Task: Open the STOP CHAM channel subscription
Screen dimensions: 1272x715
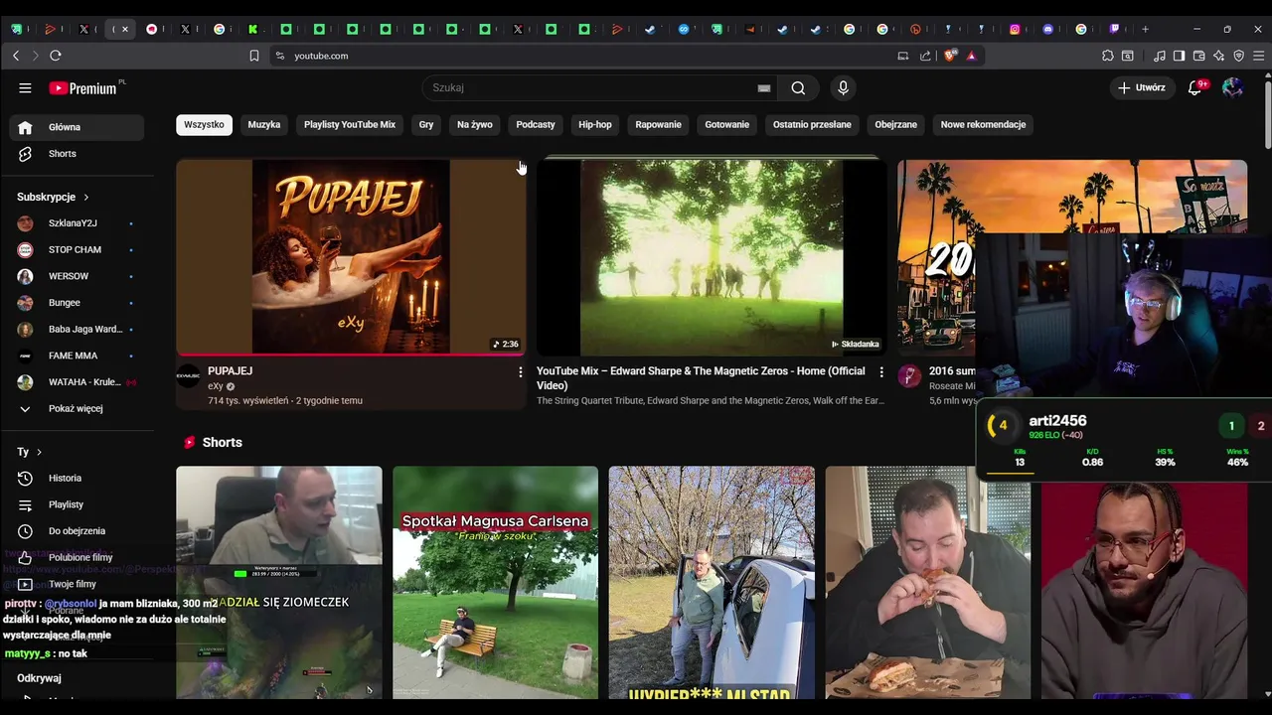Action: (78, 249)
